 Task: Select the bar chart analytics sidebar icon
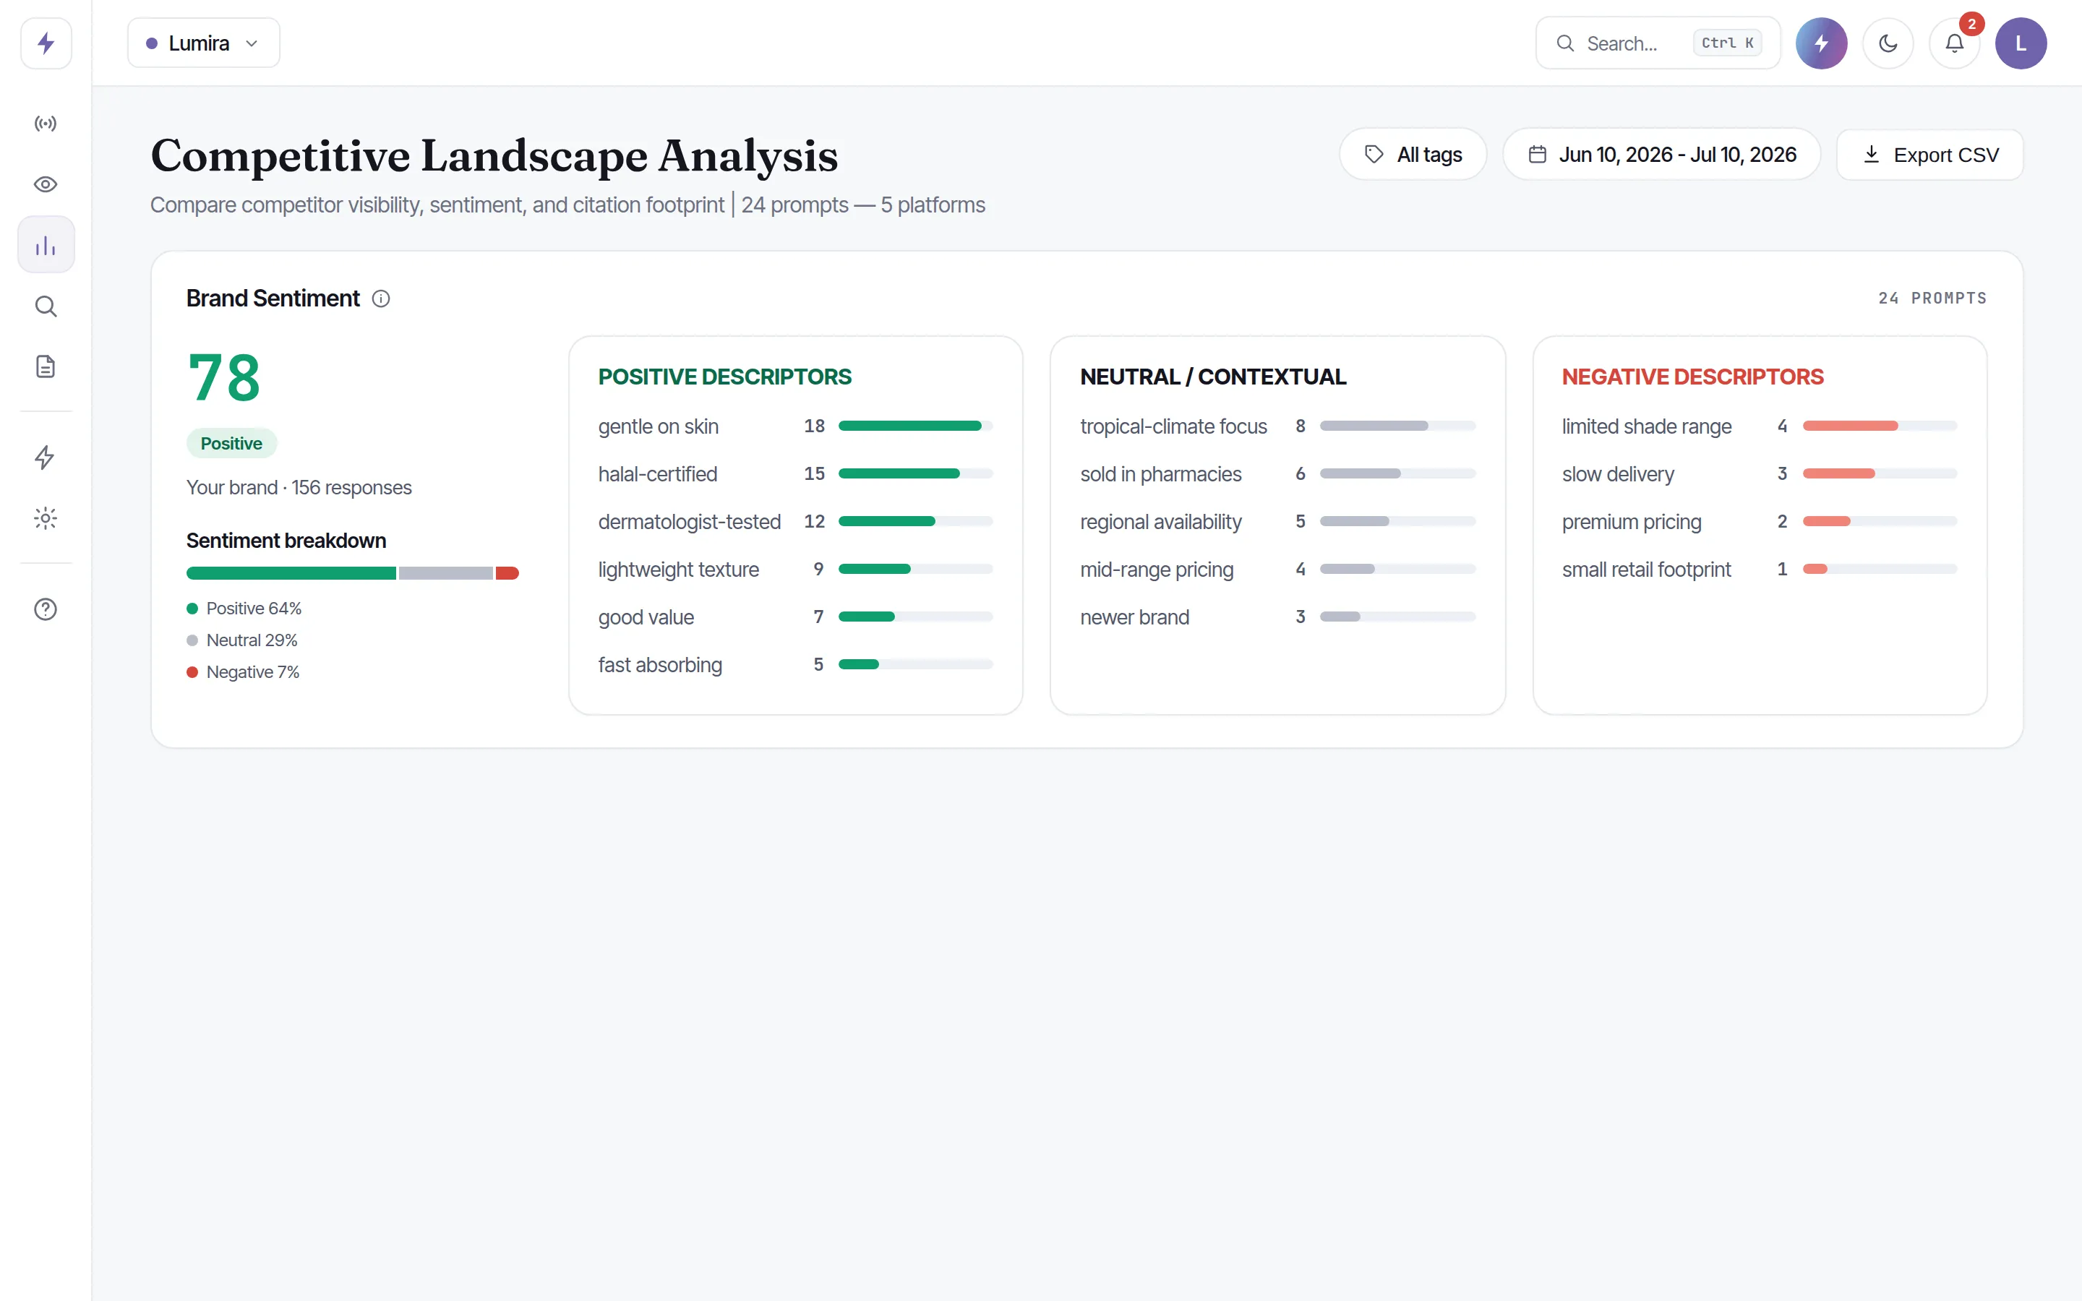tap(46, 245)
